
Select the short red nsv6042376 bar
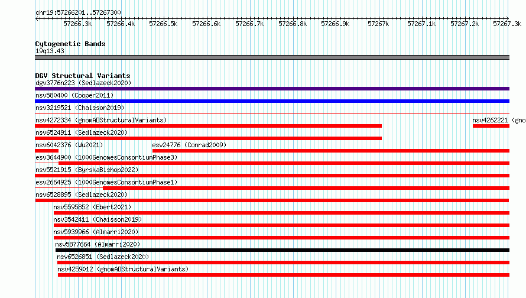pyautogui.click(x=47, y=151)
